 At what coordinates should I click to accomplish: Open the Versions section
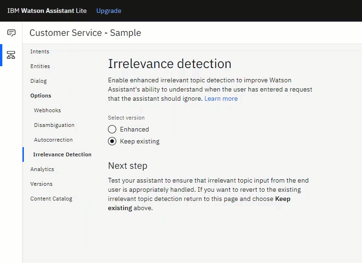(41, 184)
